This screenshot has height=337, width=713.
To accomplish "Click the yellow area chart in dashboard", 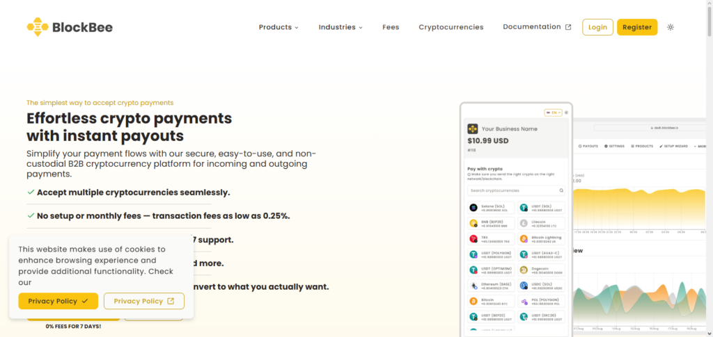I will 639,208.
